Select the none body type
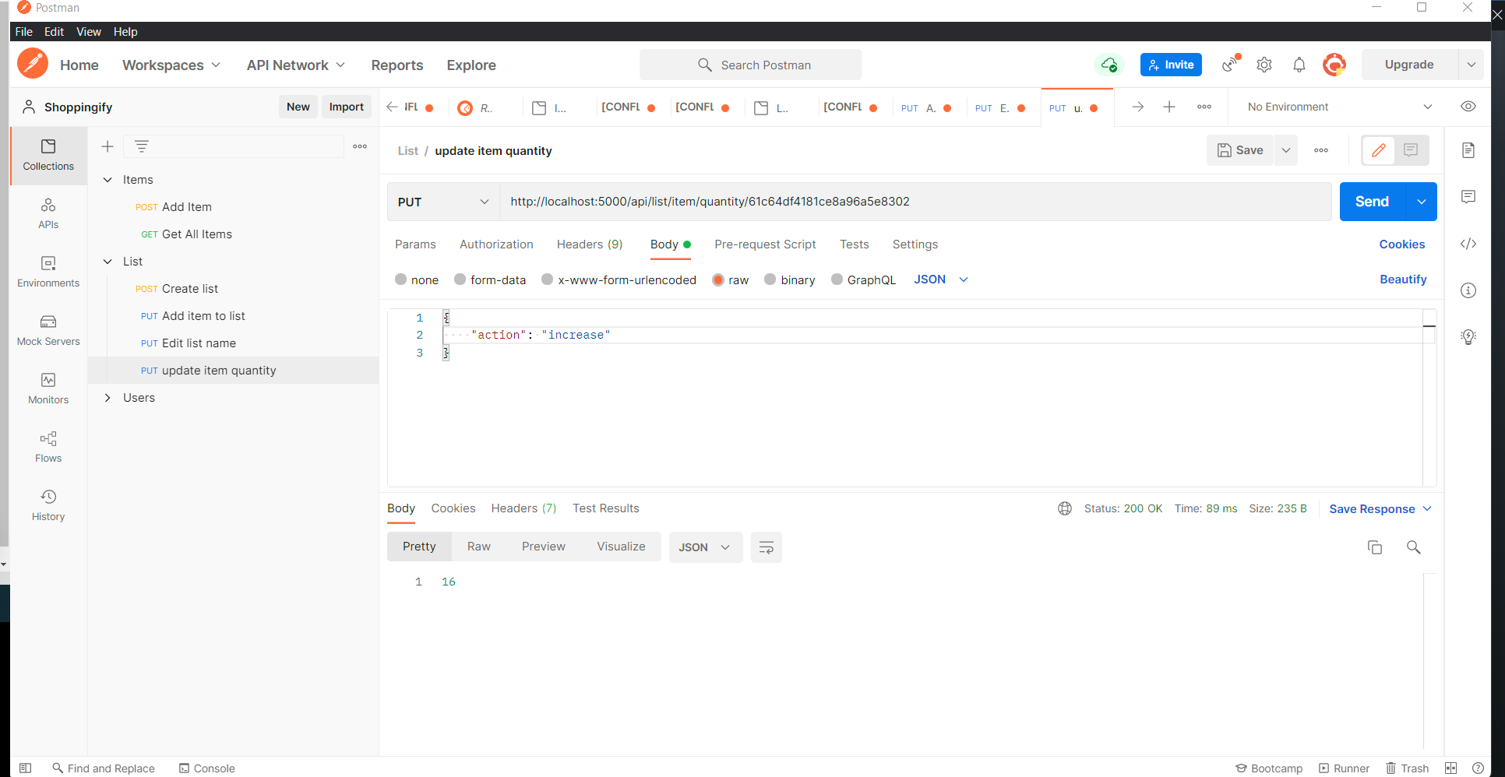 pos(400,280)
